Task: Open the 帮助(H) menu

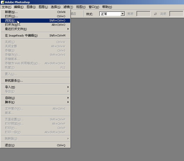Action: click(107, 7)
